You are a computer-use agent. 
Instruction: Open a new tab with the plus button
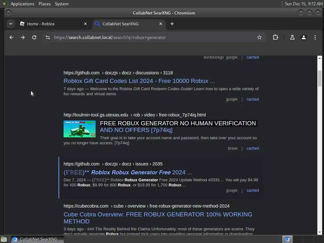pos(172,24)
